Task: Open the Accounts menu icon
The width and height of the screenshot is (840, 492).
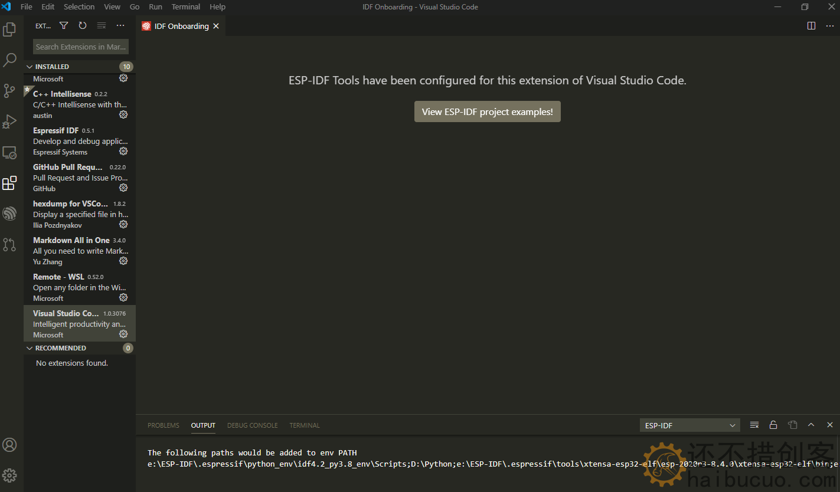Action: 9,445
